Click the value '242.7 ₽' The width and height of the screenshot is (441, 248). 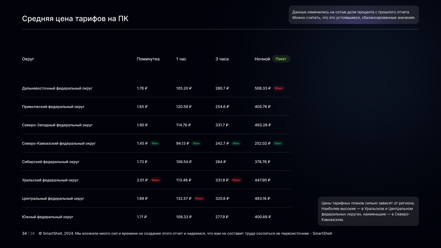point(222,144)
